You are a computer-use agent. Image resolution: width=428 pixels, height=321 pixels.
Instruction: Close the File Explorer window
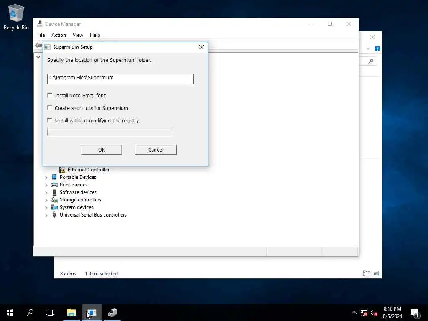372,37
